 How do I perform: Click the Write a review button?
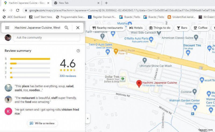pos(42,123)
